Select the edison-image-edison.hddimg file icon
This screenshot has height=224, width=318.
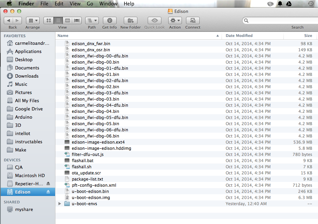[x=67, y=148]
